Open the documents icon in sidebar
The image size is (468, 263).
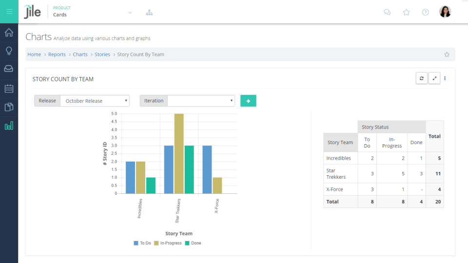pyautogui.click(x=9, y=107)
